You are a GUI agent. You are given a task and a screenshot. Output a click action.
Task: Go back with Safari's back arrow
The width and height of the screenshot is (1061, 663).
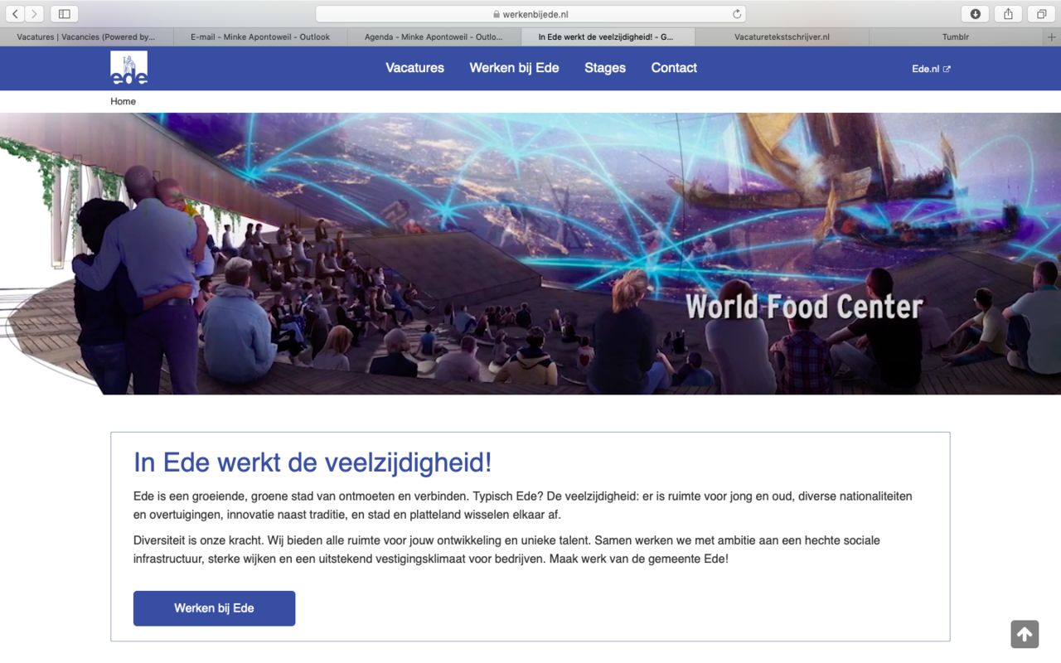click(15, 14)
